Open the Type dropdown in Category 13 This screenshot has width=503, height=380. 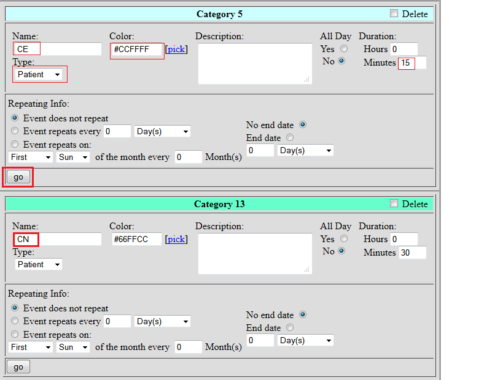[x=39, y=264]
